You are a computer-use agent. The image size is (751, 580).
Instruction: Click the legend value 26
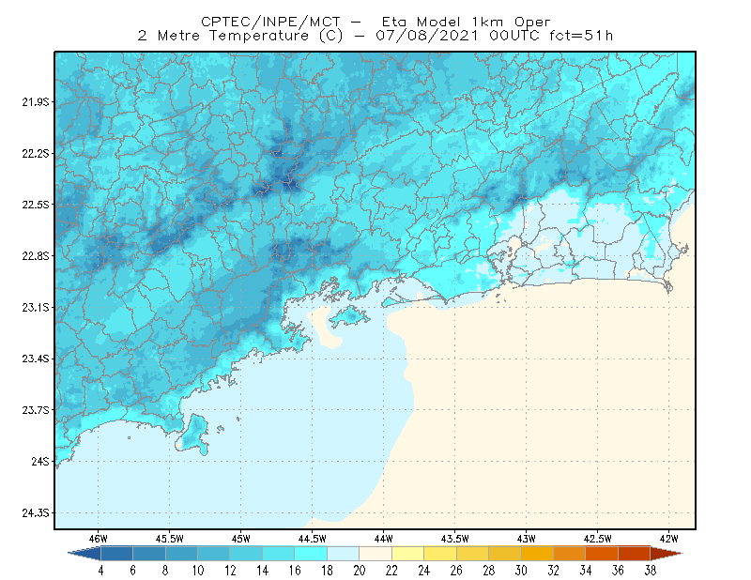(456, 571)
